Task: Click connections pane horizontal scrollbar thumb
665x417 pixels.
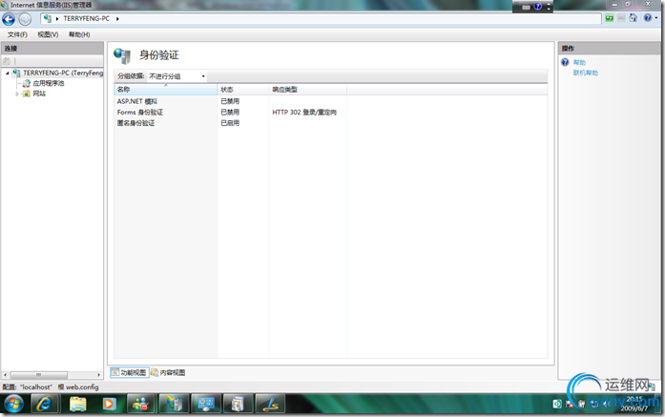Action: [38, 375]
